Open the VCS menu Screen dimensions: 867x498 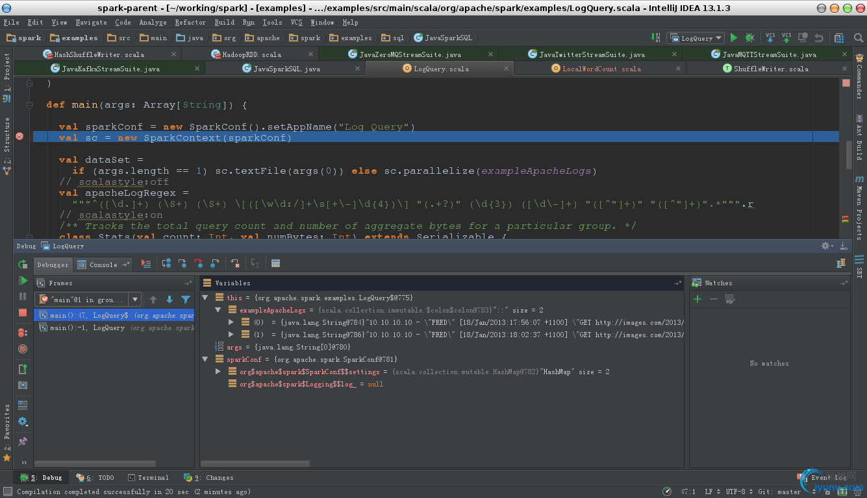click(296, 22)
